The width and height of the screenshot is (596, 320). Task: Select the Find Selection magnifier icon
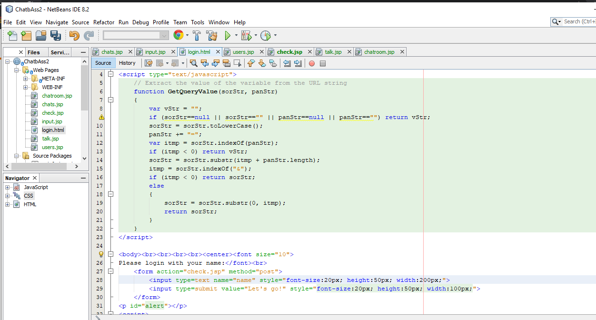pos(193,63)
